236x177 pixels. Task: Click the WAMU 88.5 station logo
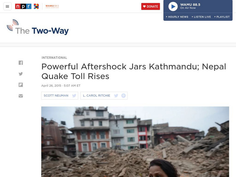click(x=52, y=6)
